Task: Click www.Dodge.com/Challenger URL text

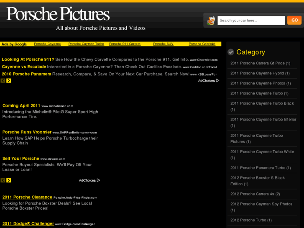Action: (75, 224)
